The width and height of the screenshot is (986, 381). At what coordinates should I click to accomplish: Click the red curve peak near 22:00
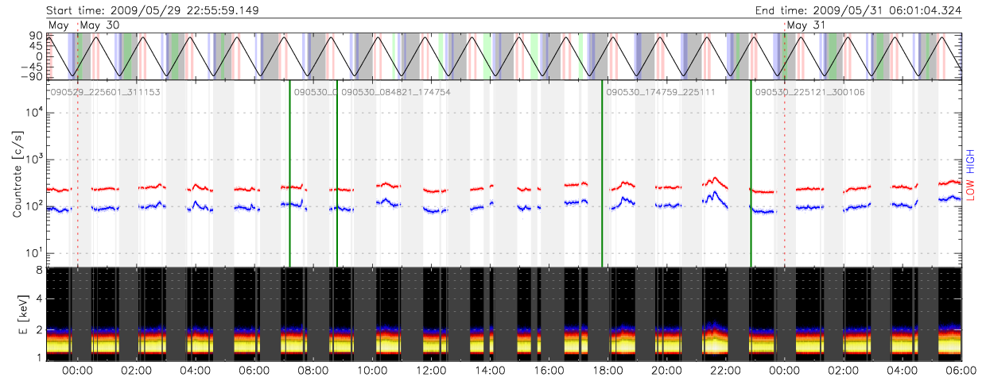point(715,179)
